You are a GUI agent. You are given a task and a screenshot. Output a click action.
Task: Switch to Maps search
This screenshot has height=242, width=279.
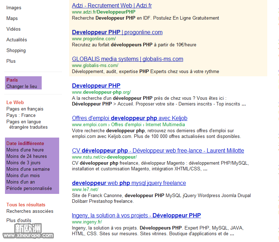pos(12,18)
